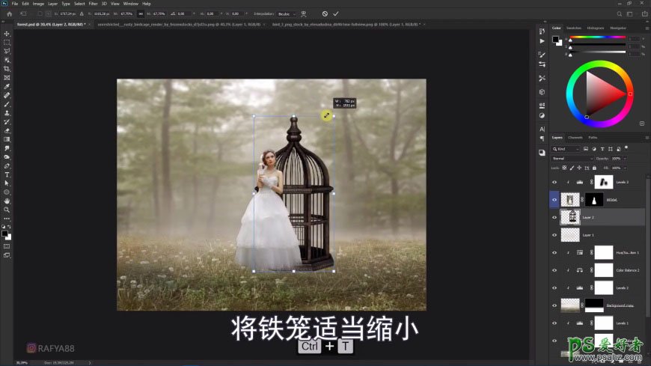Select the Lasso tool
Viewport: 651px width, 366px height.
7,51
